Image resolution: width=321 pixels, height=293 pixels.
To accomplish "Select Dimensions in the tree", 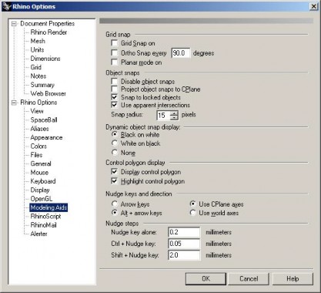I will [x=45, y=59].
